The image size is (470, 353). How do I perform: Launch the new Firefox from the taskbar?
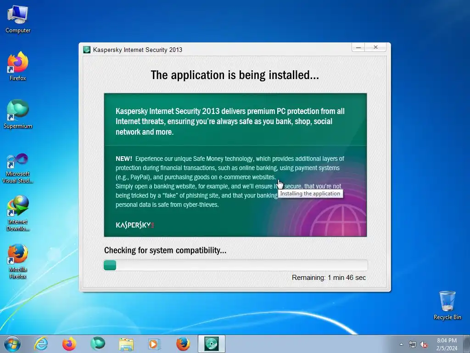(69, 344)
